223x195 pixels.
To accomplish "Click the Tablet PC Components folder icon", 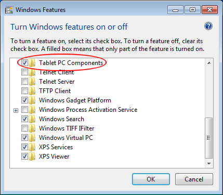I will 32,63.
